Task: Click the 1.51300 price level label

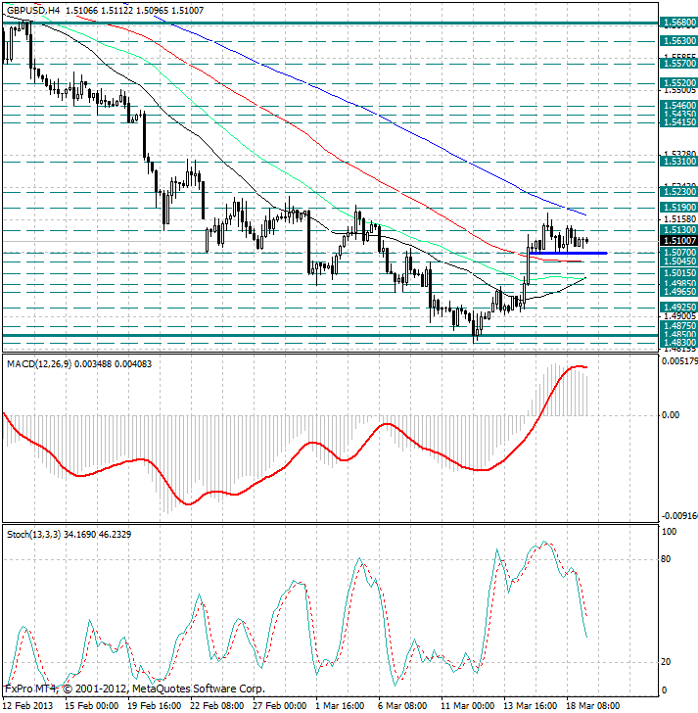Action: (x=679, y=229)
